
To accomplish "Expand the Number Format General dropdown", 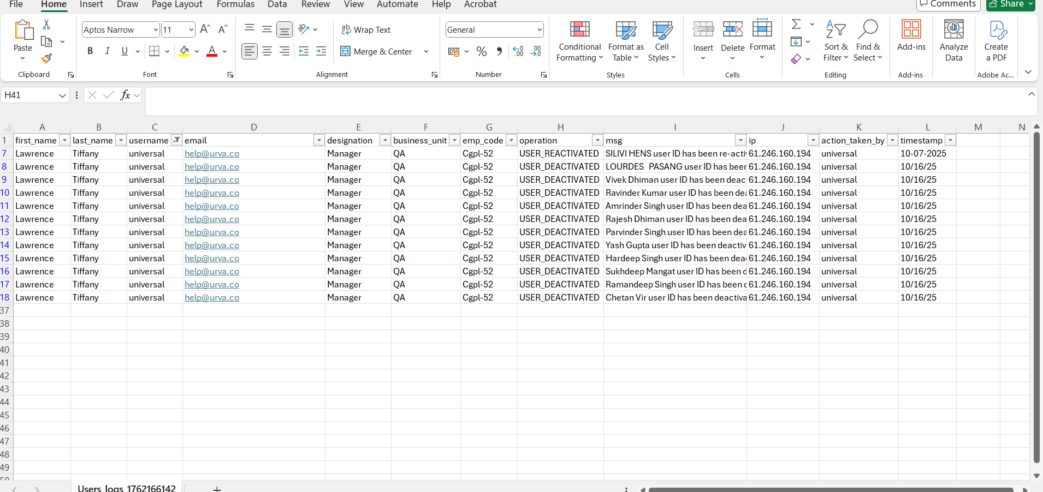I will [x=539, y=30].
